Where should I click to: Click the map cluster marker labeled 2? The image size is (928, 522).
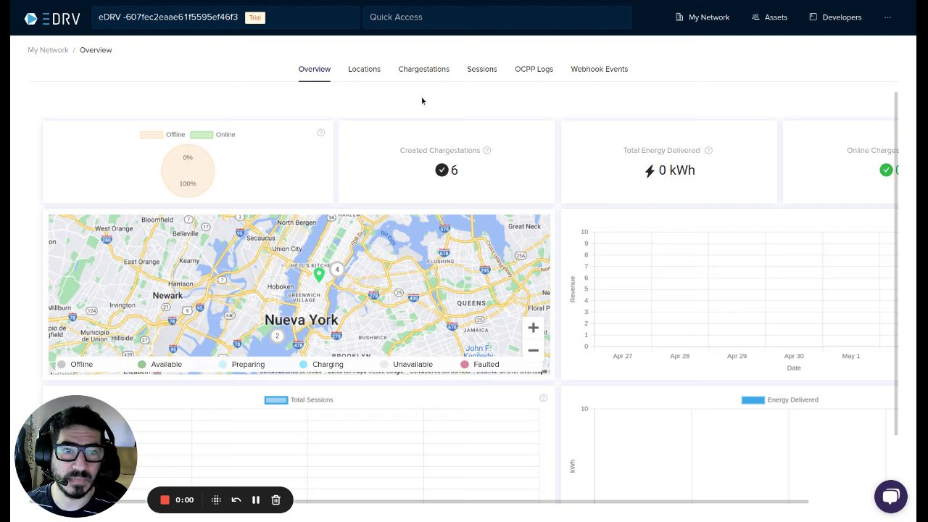click(x=277, y=336)
